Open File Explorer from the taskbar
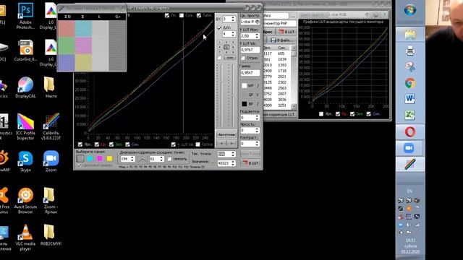This screenshot has width=463, height=260. click(x=410, y=35)
